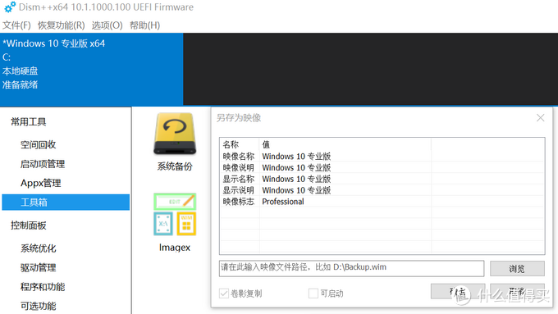Launch the Imagex tool icon

175,215
